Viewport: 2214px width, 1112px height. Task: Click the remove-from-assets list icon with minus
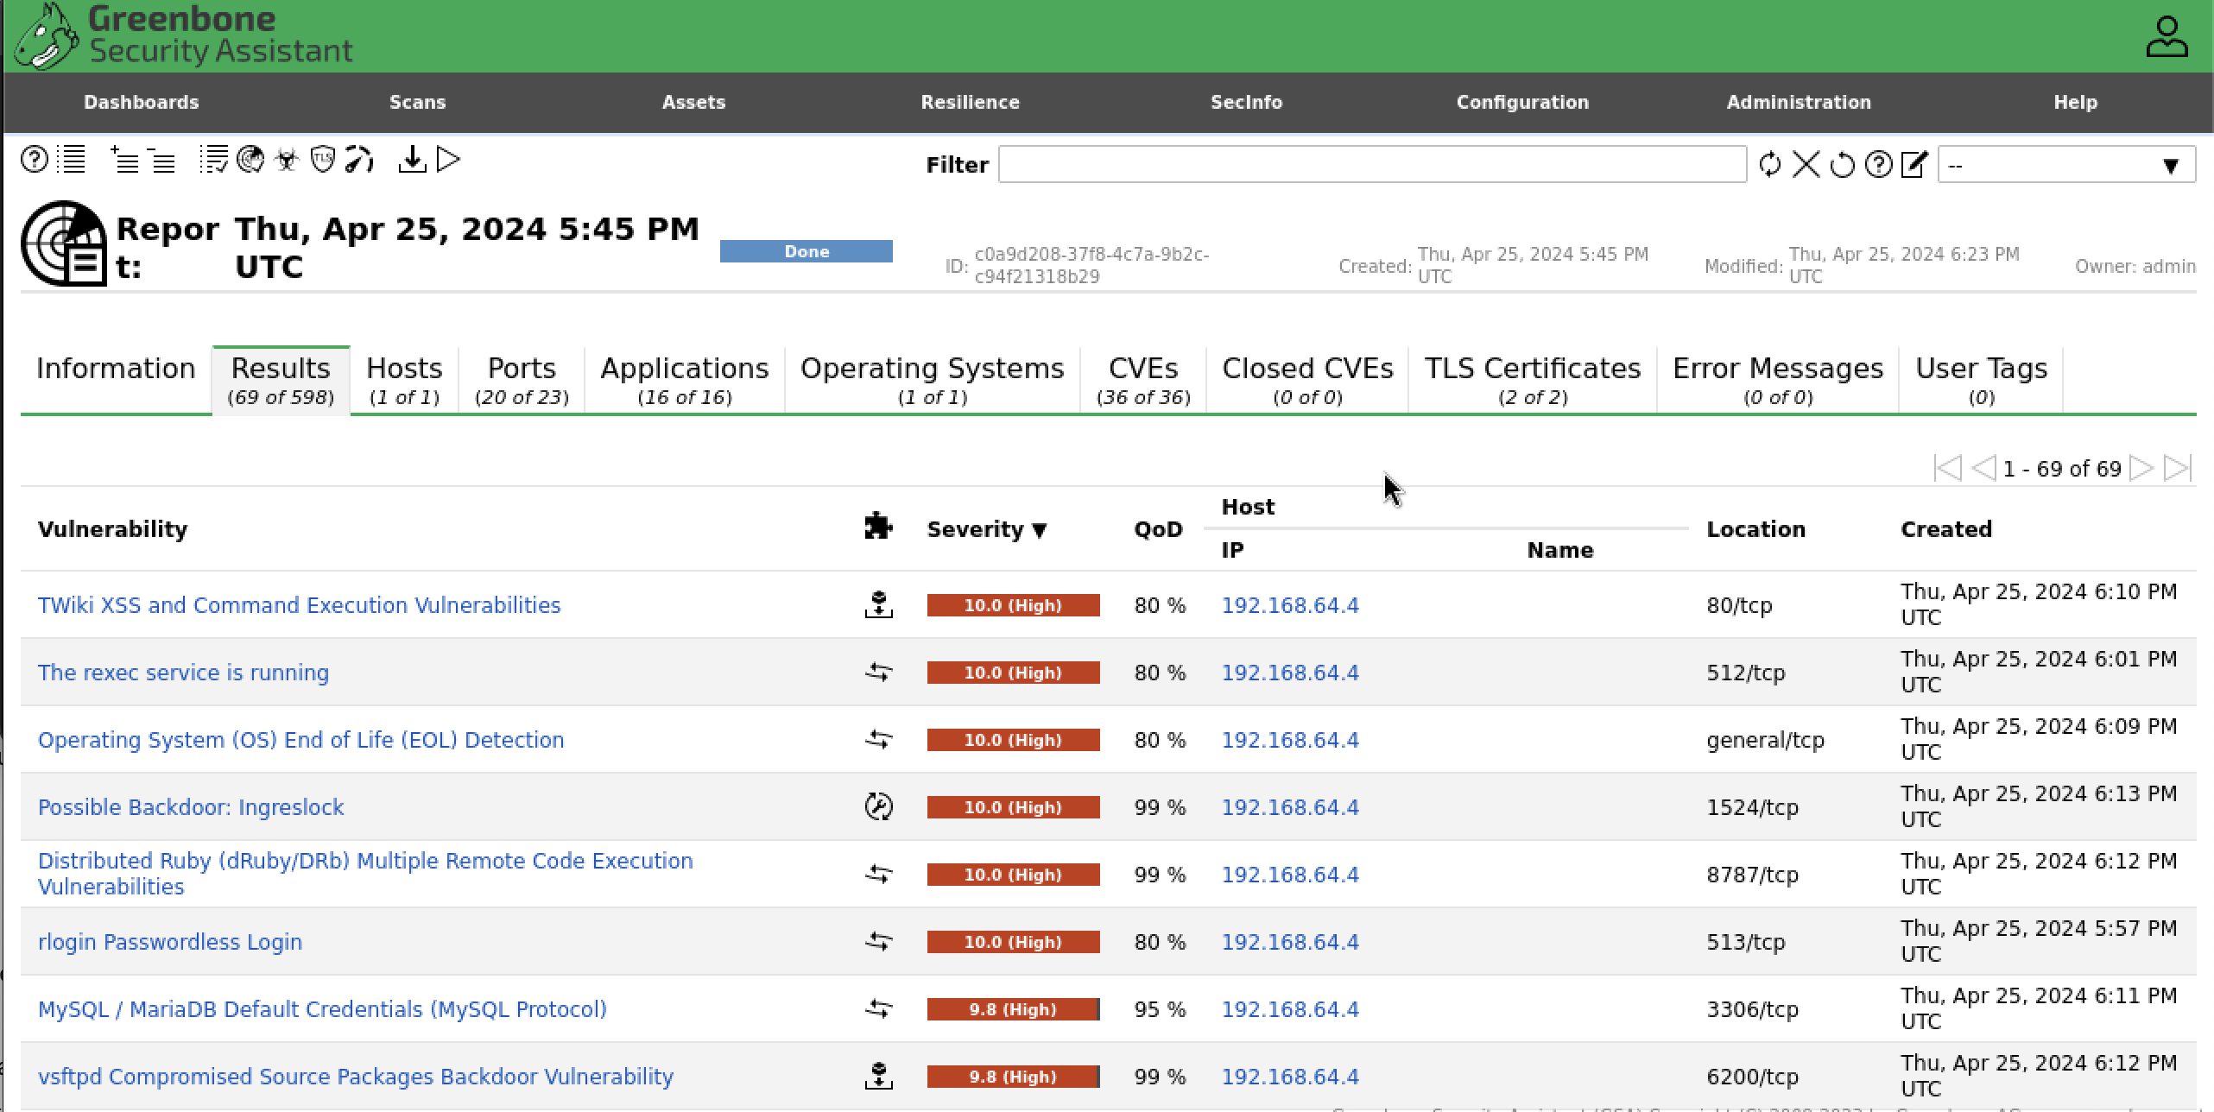point(162,160)
